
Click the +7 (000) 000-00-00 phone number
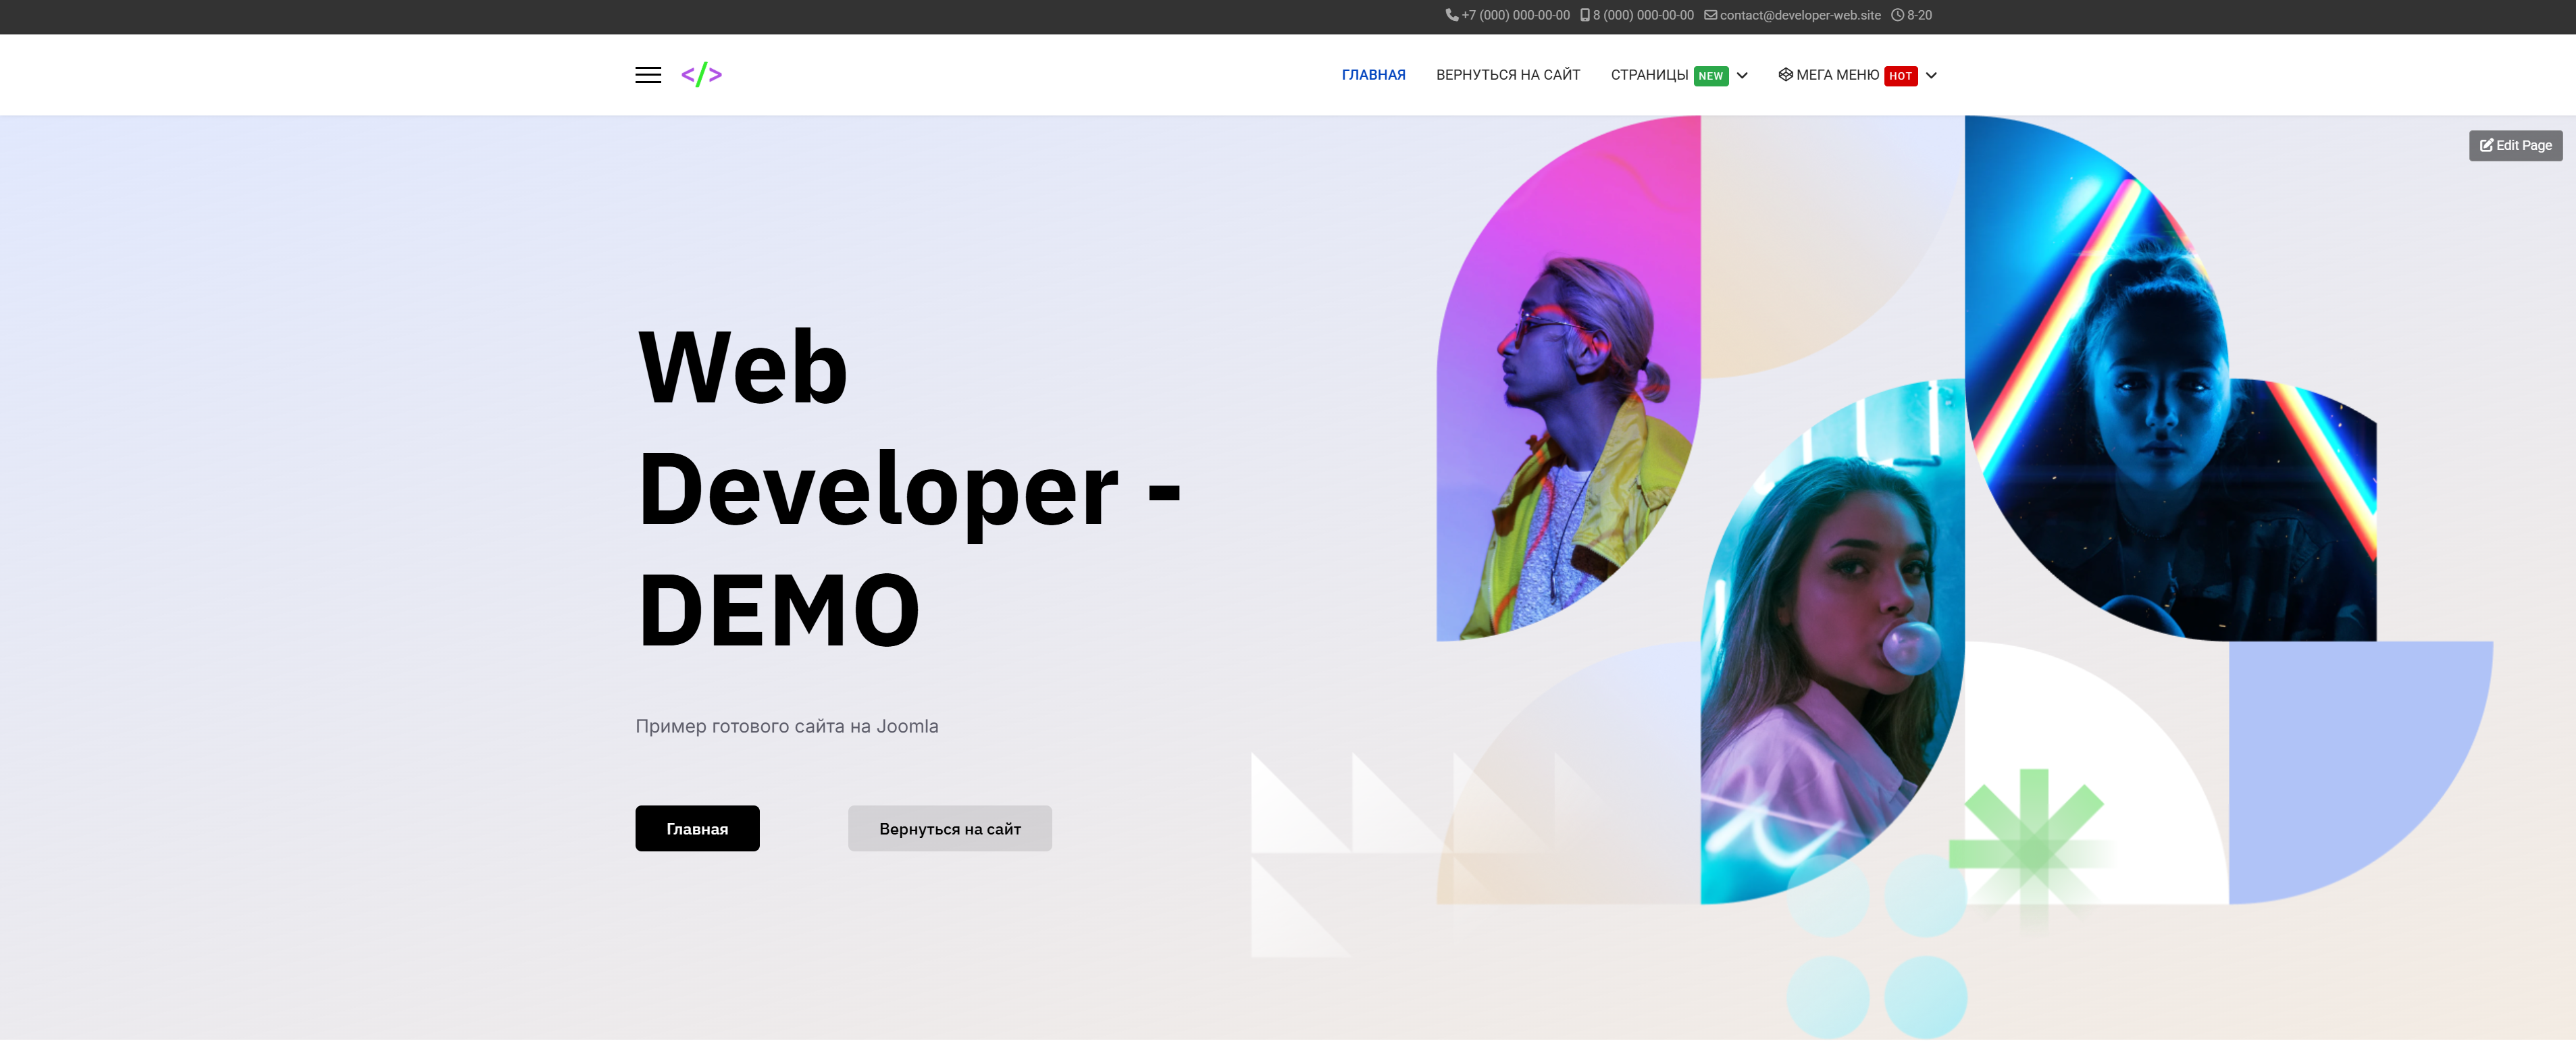(x=1515, y=15)
